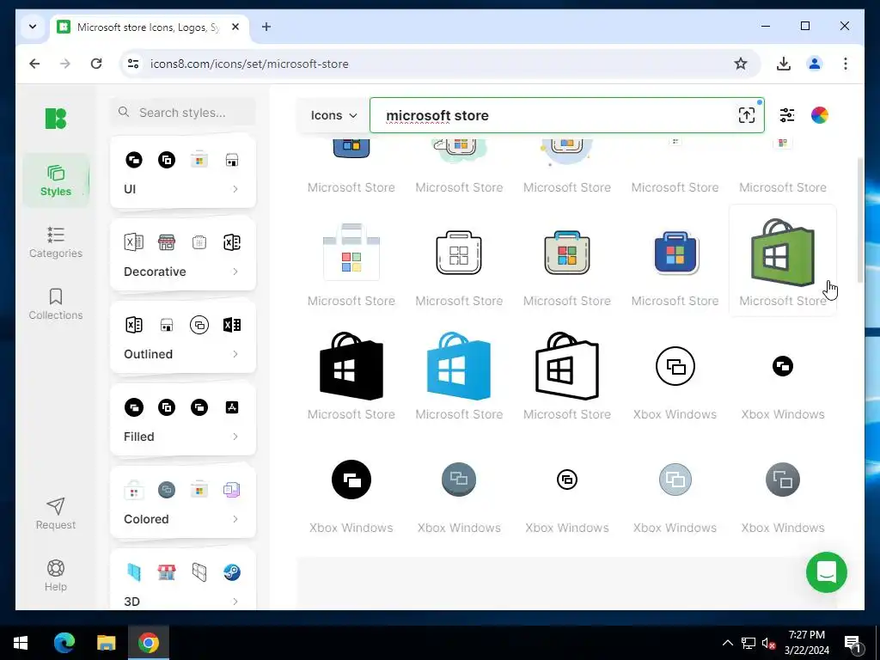This screenshot has height=660, width=880.
Task: Select the dark teal Xbox Windows icon
Action: (459, 480)
